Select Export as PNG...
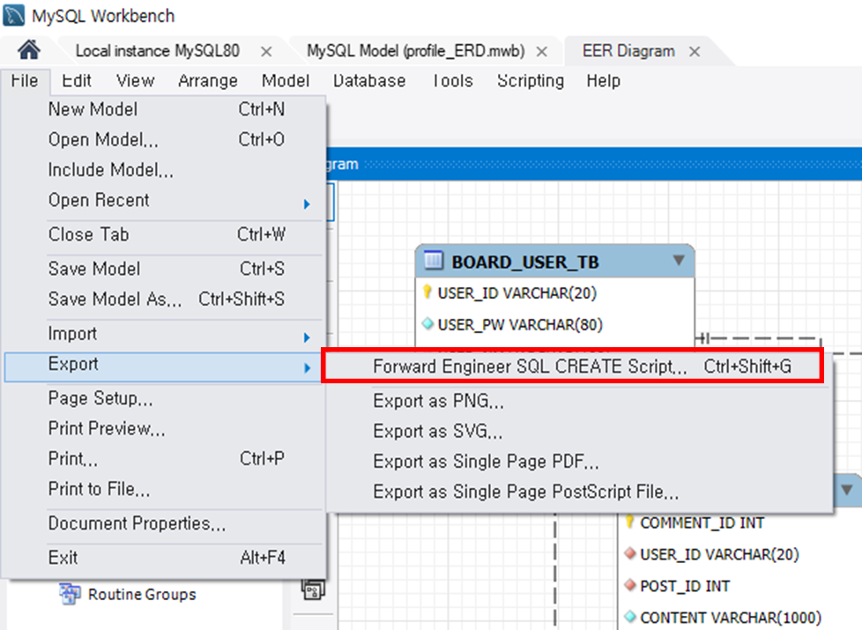Image resolution: width=862 pixels, height=630 pixels. (x=579, y=401)
